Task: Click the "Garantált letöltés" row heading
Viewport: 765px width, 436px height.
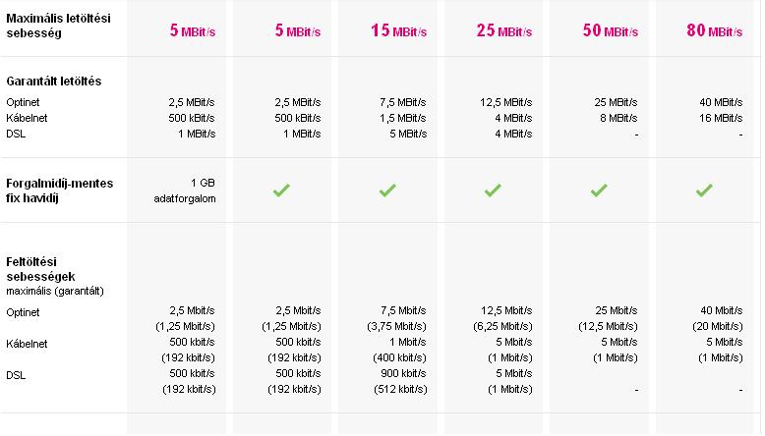Action: [54, 81]
